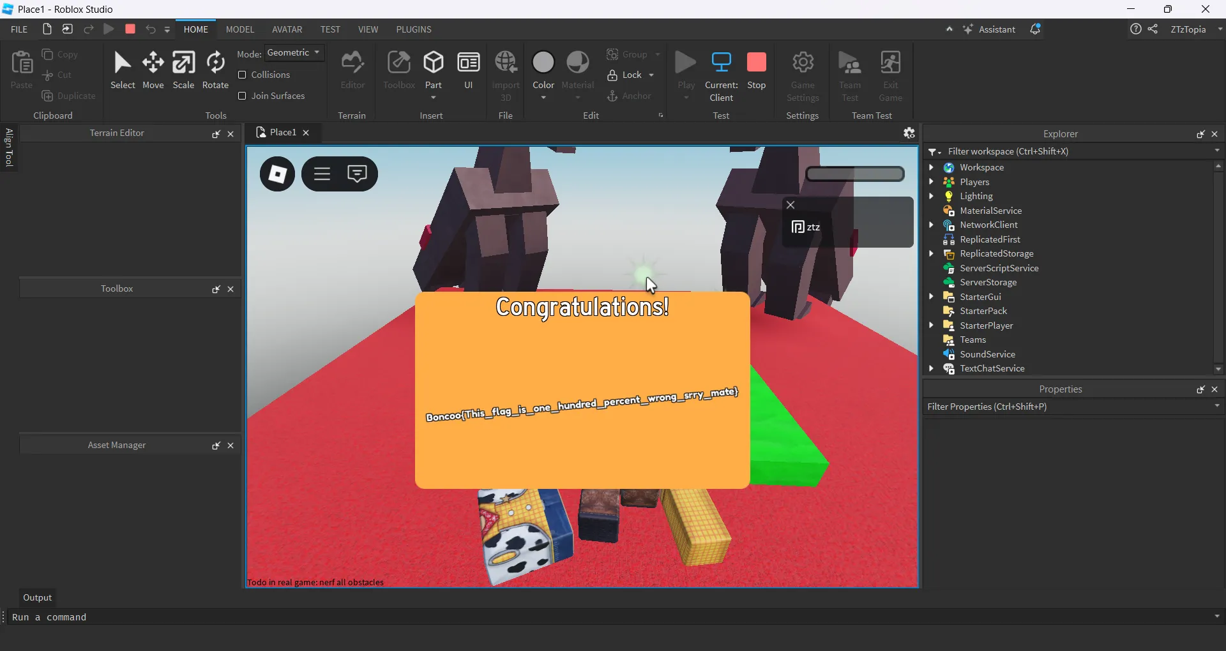Open ZTzTopia account menu

click(1196, 29)
